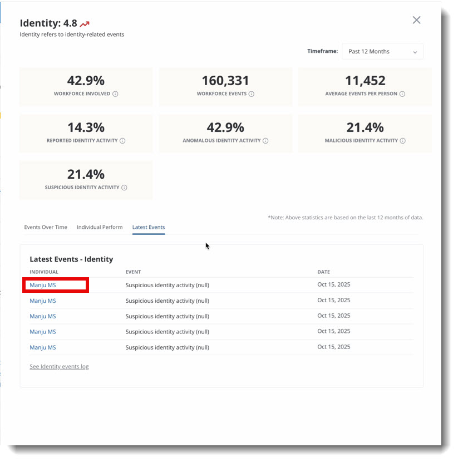Click the red trending arrow icon
The width and height of the screenshot is (458, 462).
(x=85, y=24)
